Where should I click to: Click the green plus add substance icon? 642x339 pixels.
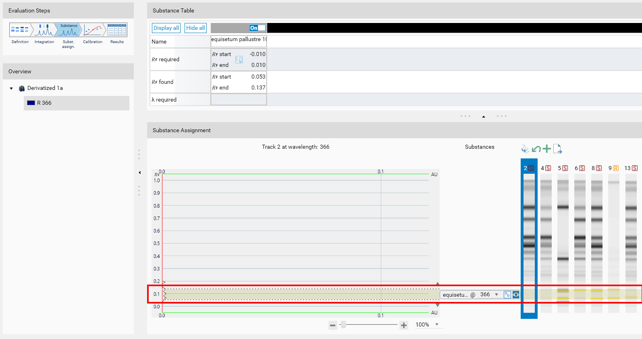click(x=546, y=149)
